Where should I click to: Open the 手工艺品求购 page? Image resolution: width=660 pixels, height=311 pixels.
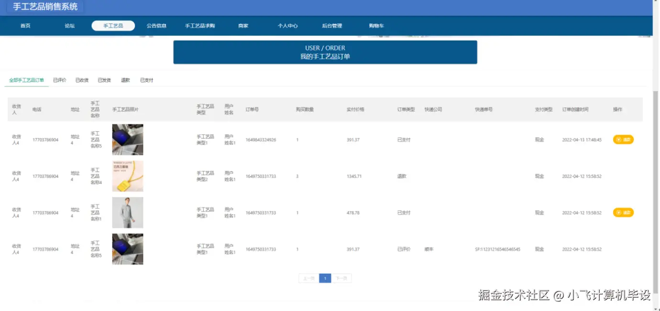[x=200, y=26]
